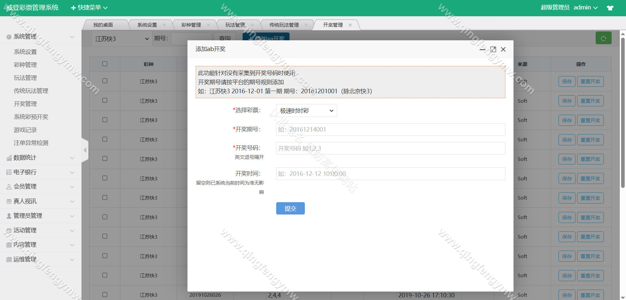
Task: Click 重置开奖 in the first table row
Action: [590, 82]
